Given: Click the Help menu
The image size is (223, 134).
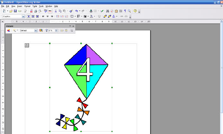Looking at the screenshot, I should point(56,6).
